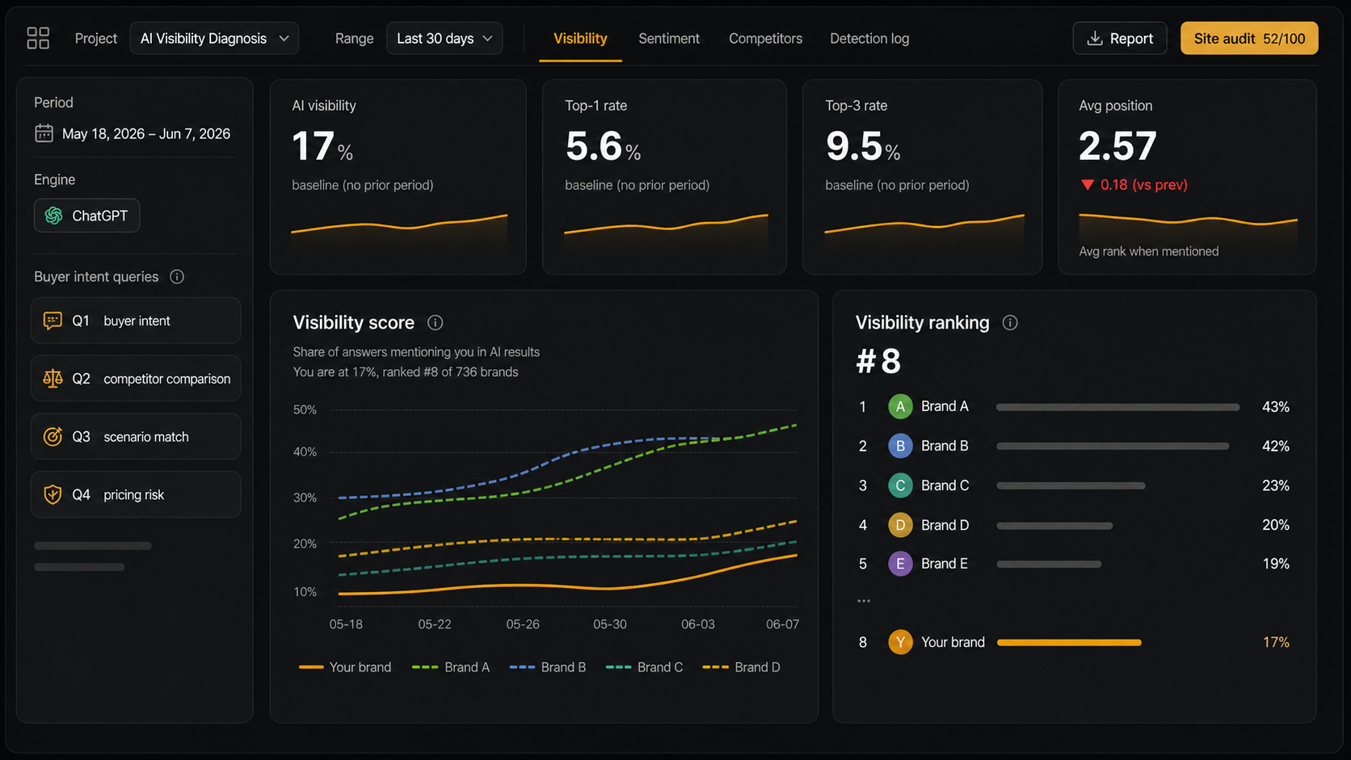This screenshot has width=1351, height=760.
Task: Click the Brand A avatar badge
Action: tap(900, 406)
